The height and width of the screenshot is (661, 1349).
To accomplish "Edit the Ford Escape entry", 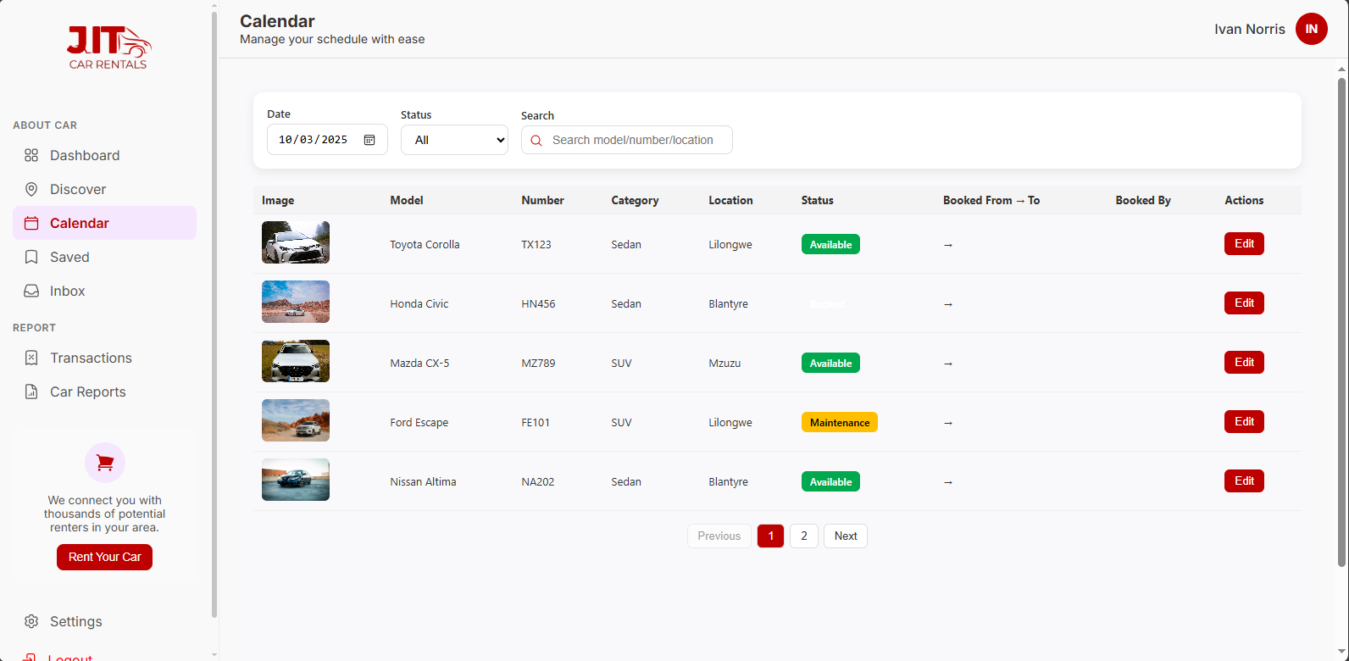I will tap(1244, 422).
